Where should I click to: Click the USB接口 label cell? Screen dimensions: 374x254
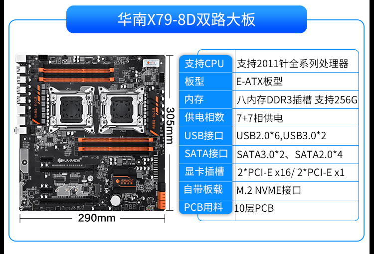coord(205,136)
